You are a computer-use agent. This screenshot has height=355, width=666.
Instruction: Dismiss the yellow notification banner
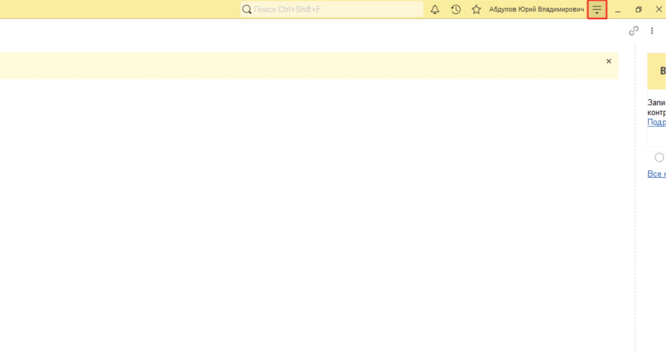(609, 62)
